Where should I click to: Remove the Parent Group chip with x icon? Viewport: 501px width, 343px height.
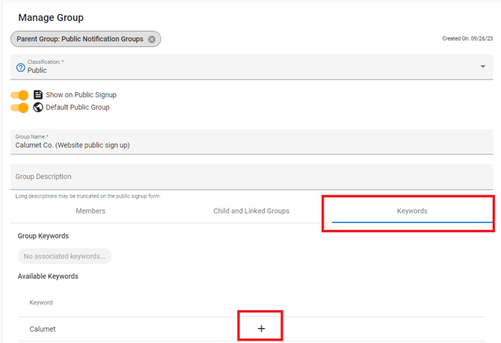click(x=152, y=39)
